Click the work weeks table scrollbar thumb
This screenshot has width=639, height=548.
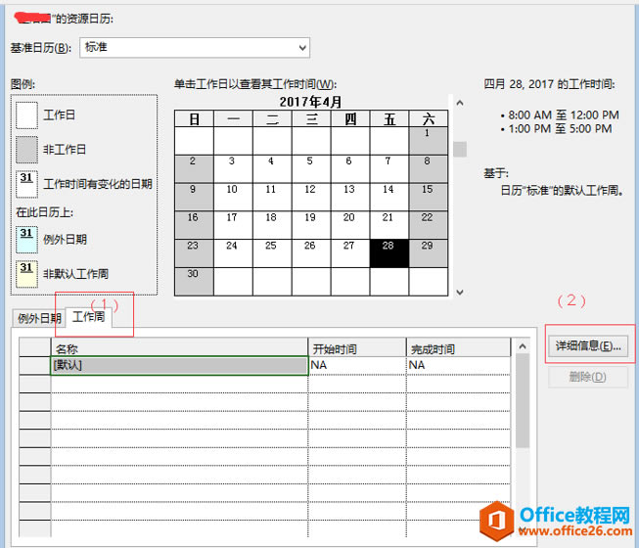(523, 401)
